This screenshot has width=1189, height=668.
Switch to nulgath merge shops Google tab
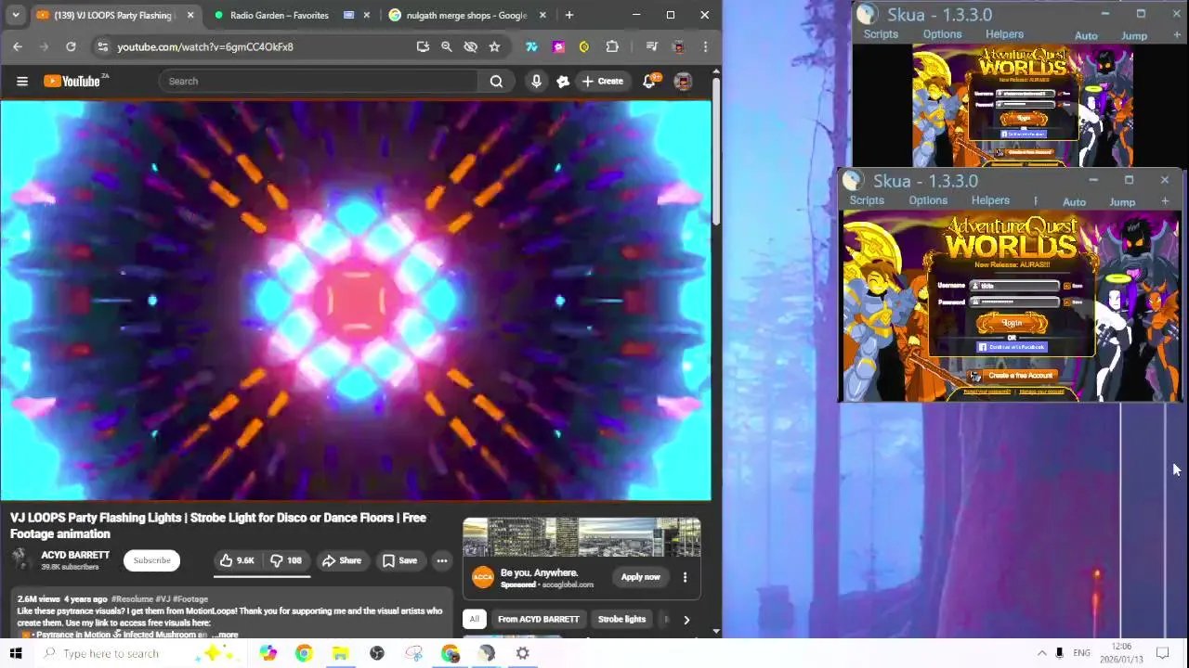pyautogui.click(x=466, y=15)
